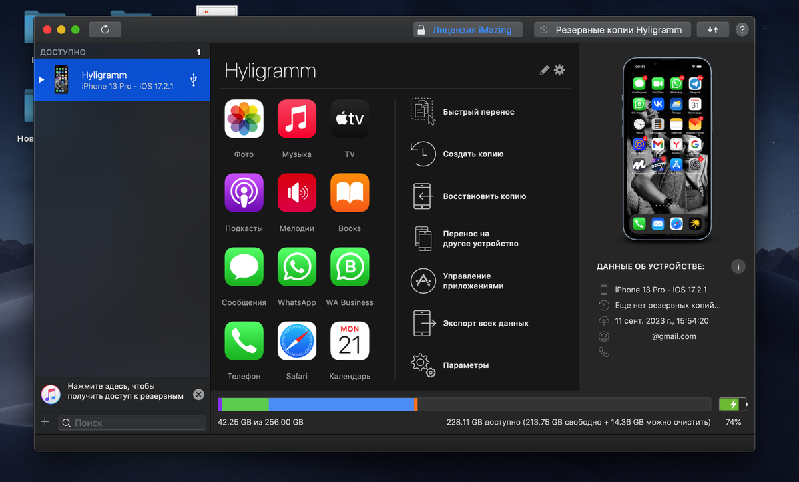799x482 pixels.
Task: Click the "@gmail.com" account text
Action: coord(674,336)
